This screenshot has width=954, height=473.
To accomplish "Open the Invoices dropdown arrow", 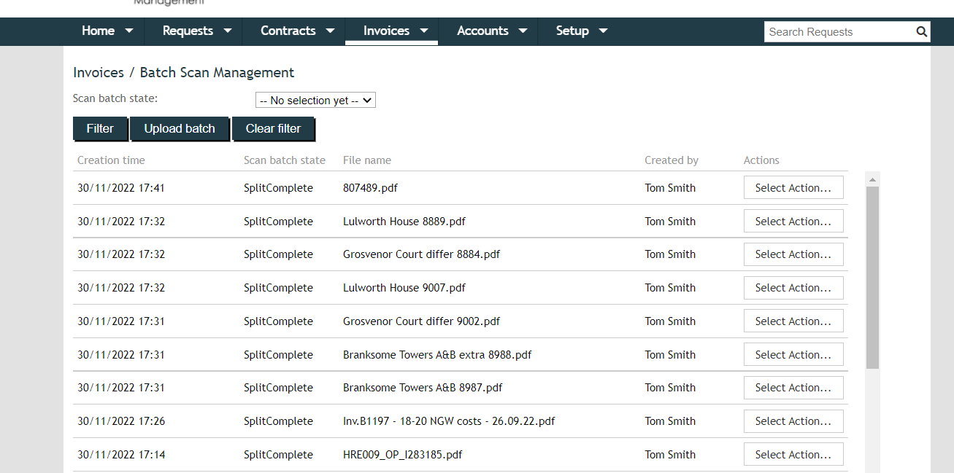I will (x=424, y=31).
